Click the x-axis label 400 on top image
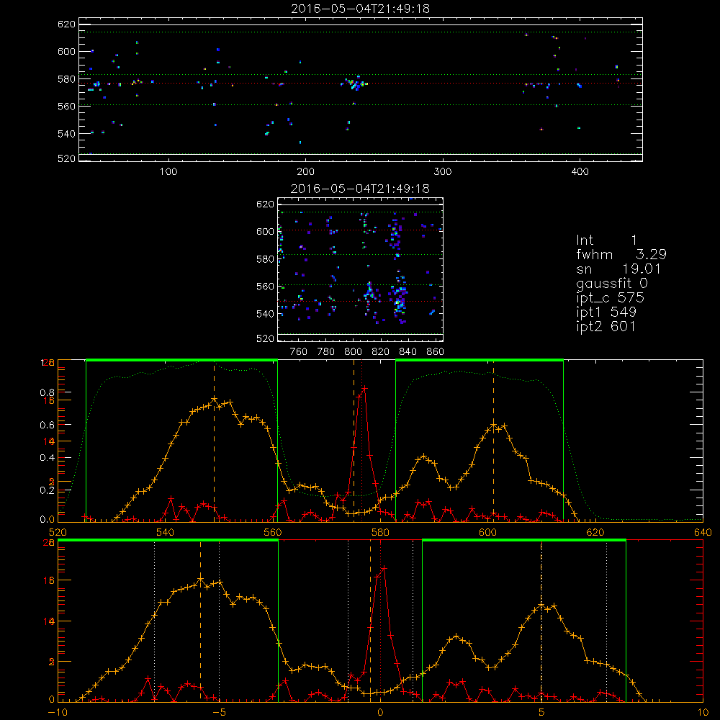This screenshot has height=720, width=720. coord(580,172)
